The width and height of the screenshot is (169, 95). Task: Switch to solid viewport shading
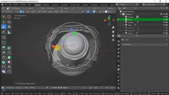(106, 12)
